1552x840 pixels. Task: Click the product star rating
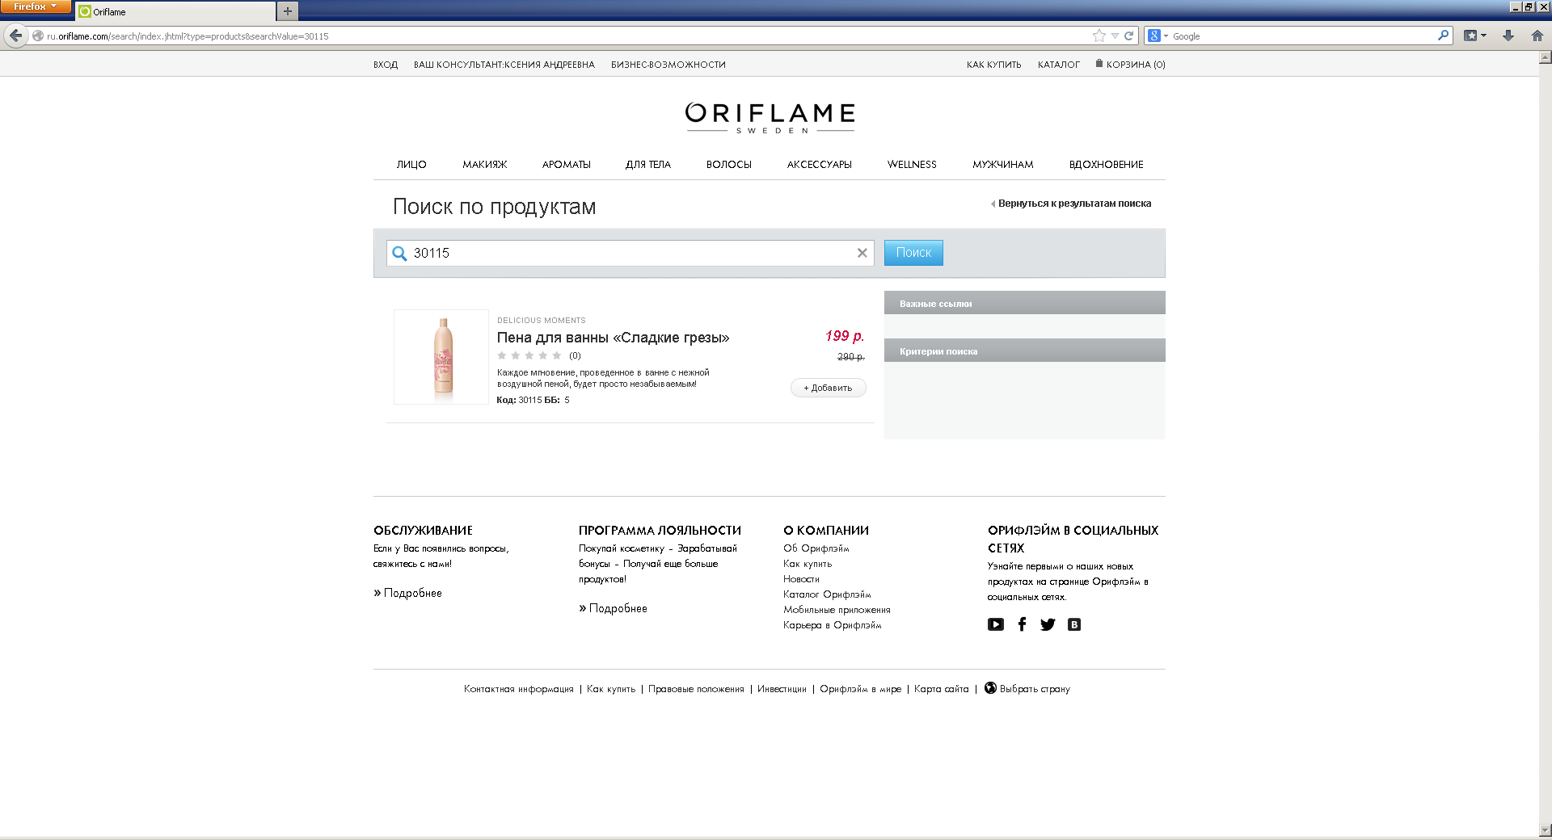(529, 355)
